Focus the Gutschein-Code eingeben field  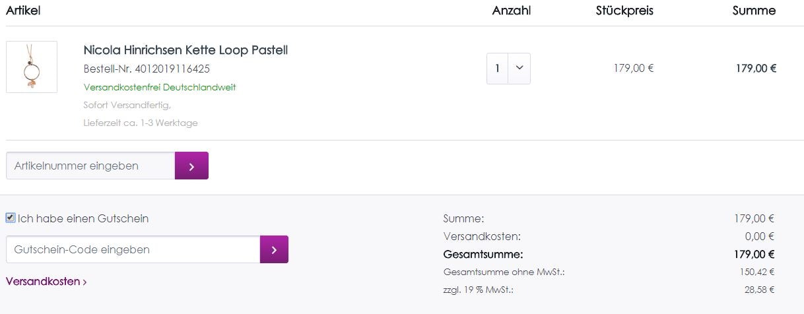133,249
